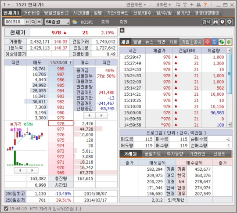Viewport: 237px width, 213px height.
Task: Click the magnifier stock search icon
Action: [x=33, y=22]
